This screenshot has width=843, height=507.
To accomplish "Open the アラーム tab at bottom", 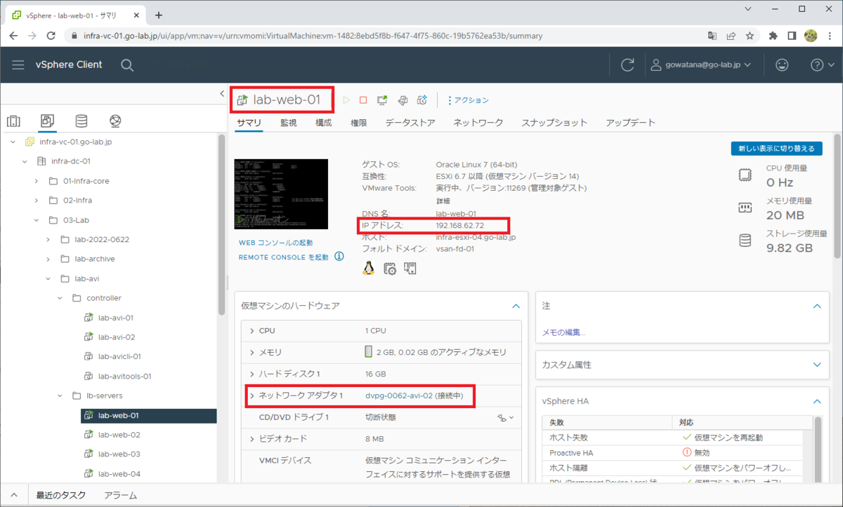I will [121, 495].
